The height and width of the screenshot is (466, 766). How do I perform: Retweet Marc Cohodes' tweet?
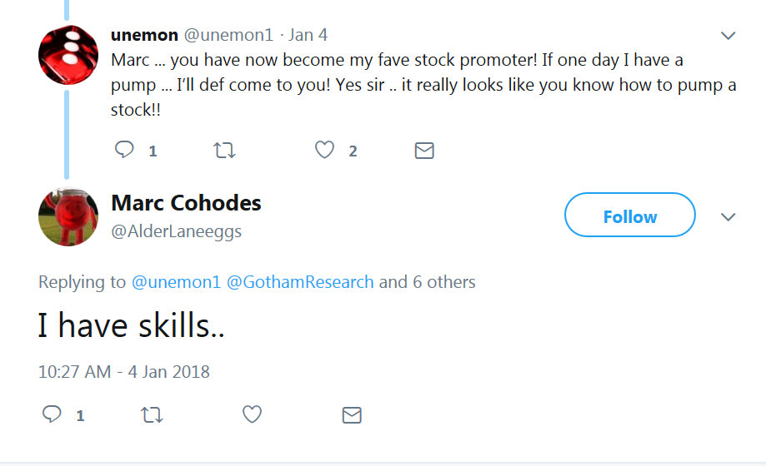pos(153,414)
